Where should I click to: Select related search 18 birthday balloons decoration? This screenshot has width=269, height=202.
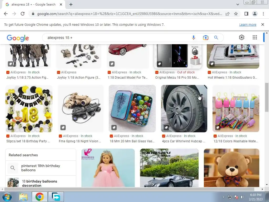[41, 182]
